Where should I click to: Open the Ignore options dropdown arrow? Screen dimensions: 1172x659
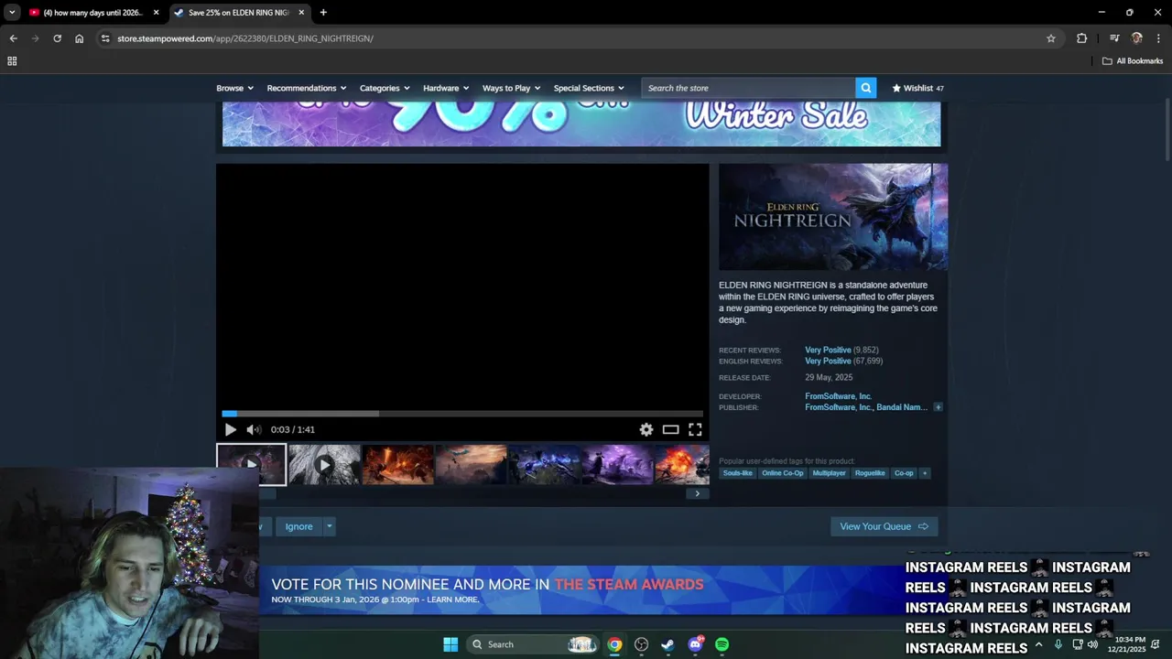pyautogui.click(x=329, y=526)
